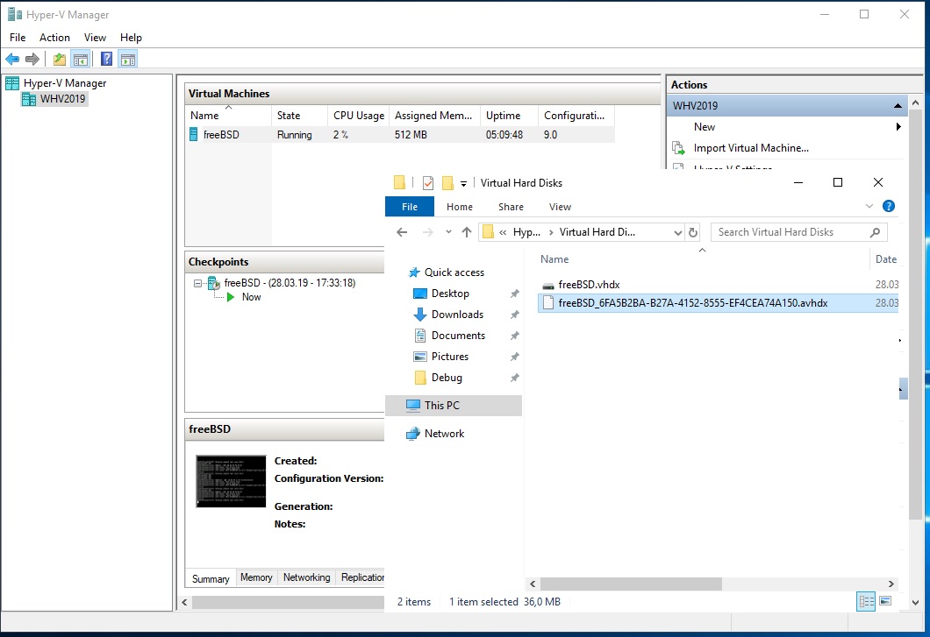Open Customize Quick Access Toolbar dropdown
The width and height of the screenshot is (930, 637).
464,184
